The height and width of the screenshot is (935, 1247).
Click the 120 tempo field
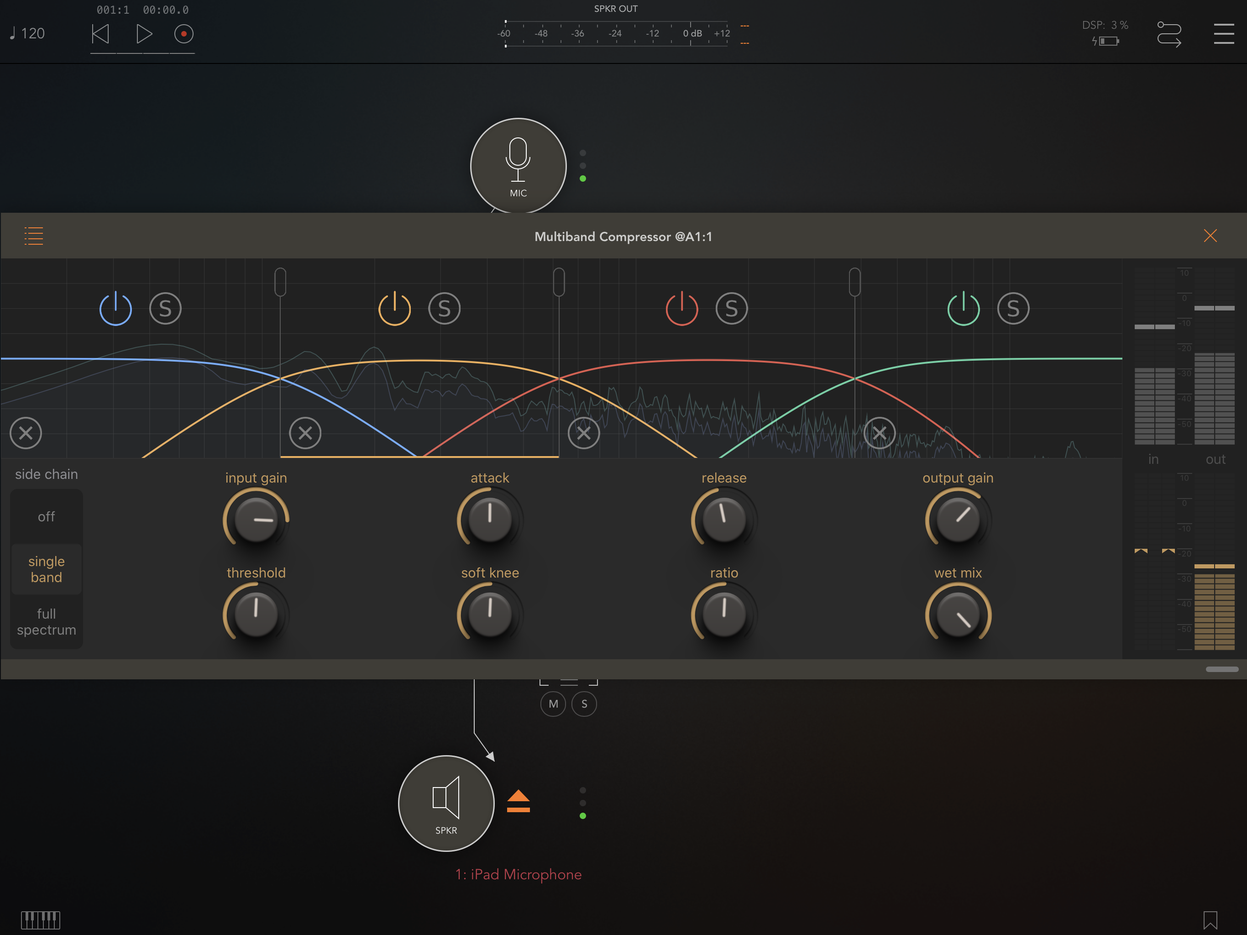point(27,33)
